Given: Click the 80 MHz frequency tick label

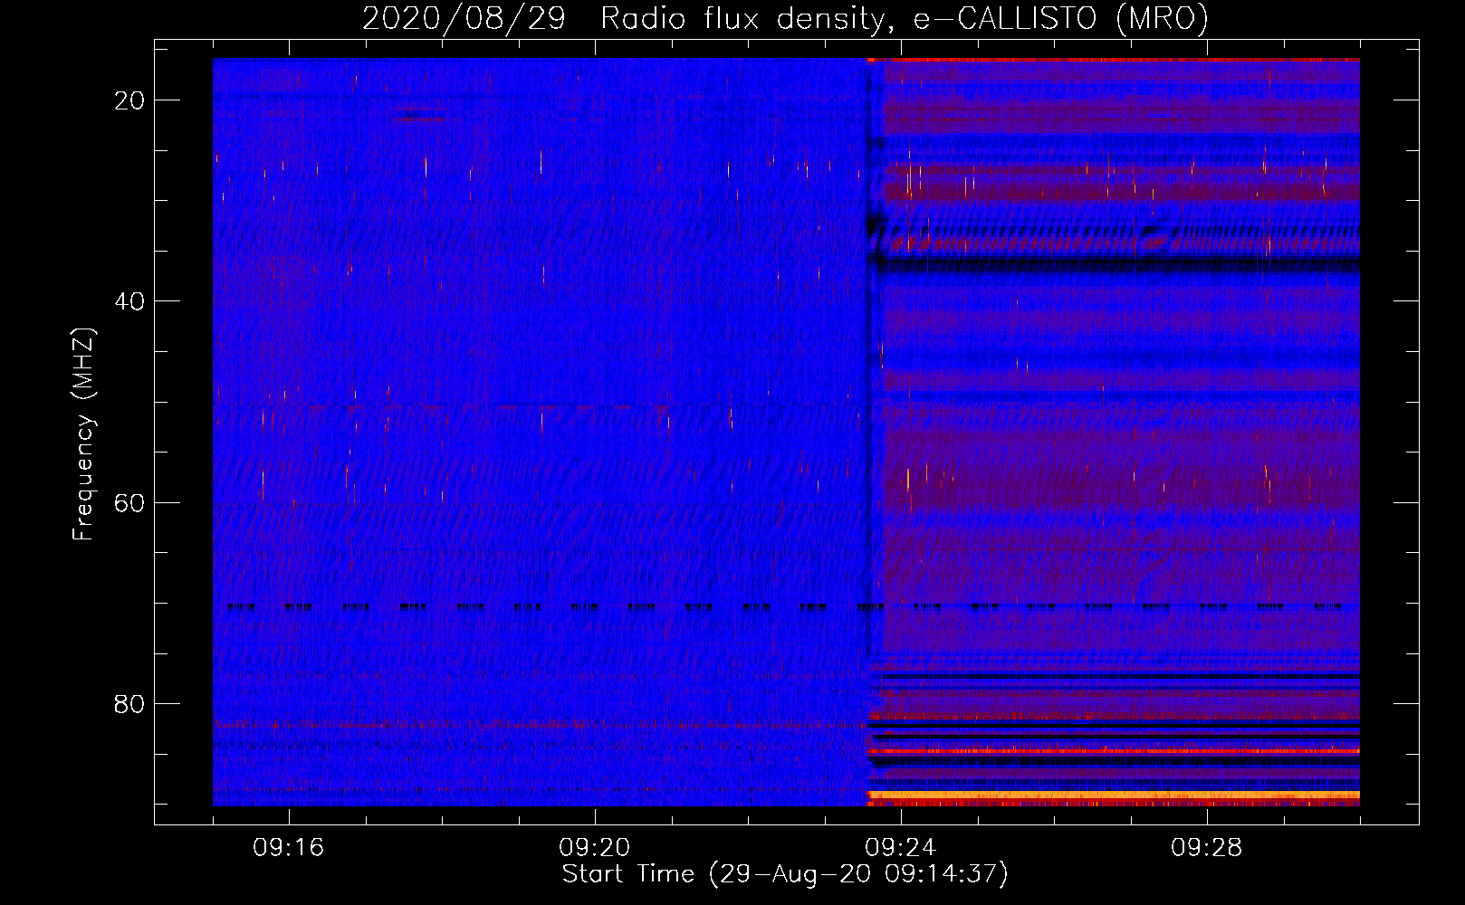Looking at the screenshot, I should click(129, 703).
